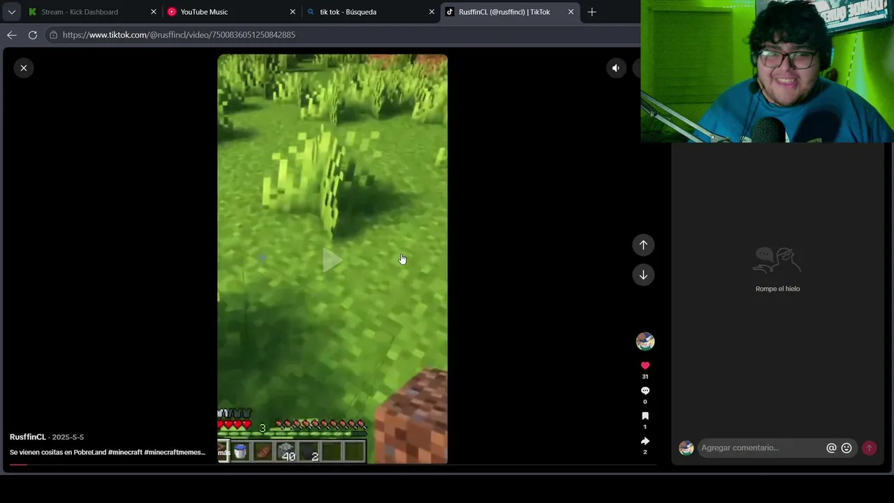Go to previous video with up arrow
Viewport: 894px width, 503px height.
coord(643,245)
